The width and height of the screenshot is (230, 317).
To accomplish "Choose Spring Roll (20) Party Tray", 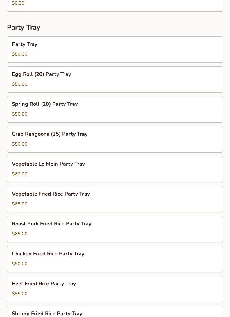I will (115, 109).
